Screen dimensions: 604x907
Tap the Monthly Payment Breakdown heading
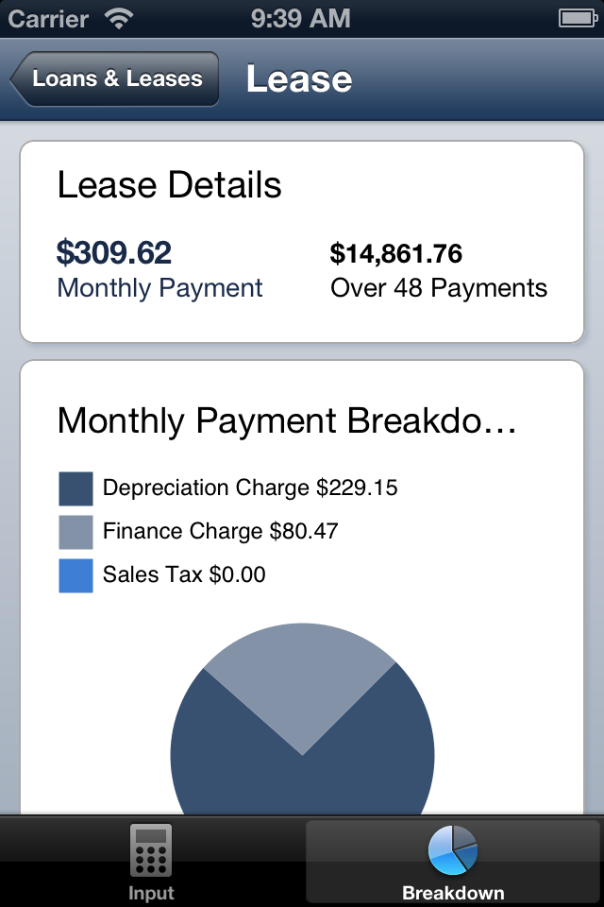(287, 420)
